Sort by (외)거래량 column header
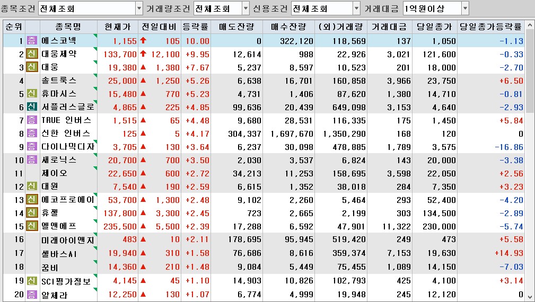 click(341, 26)
